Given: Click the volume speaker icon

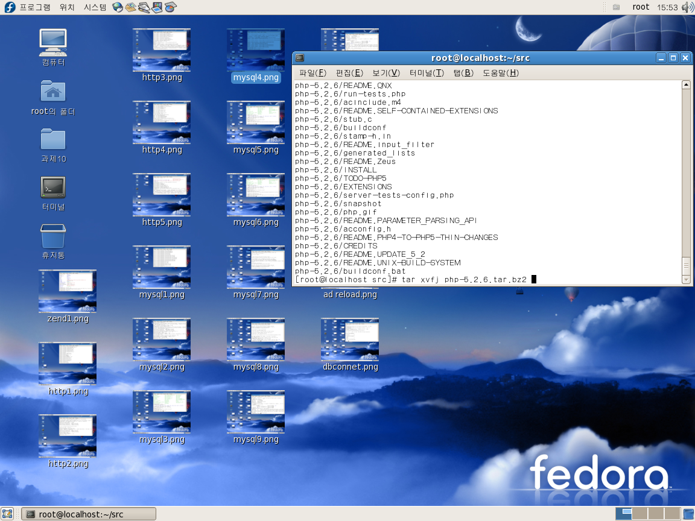Looking at the screenshot, I should point(687,7).
